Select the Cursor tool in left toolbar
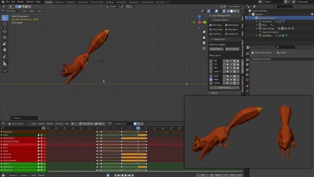Screen dimensions: 314x177 [x=5, y=24]
